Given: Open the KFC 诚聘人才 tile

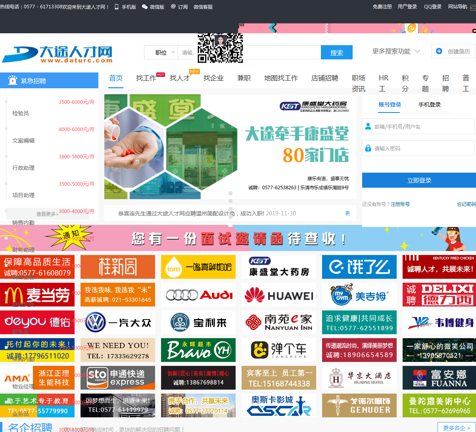Looking at the screenshot, I should click(440, 267).
